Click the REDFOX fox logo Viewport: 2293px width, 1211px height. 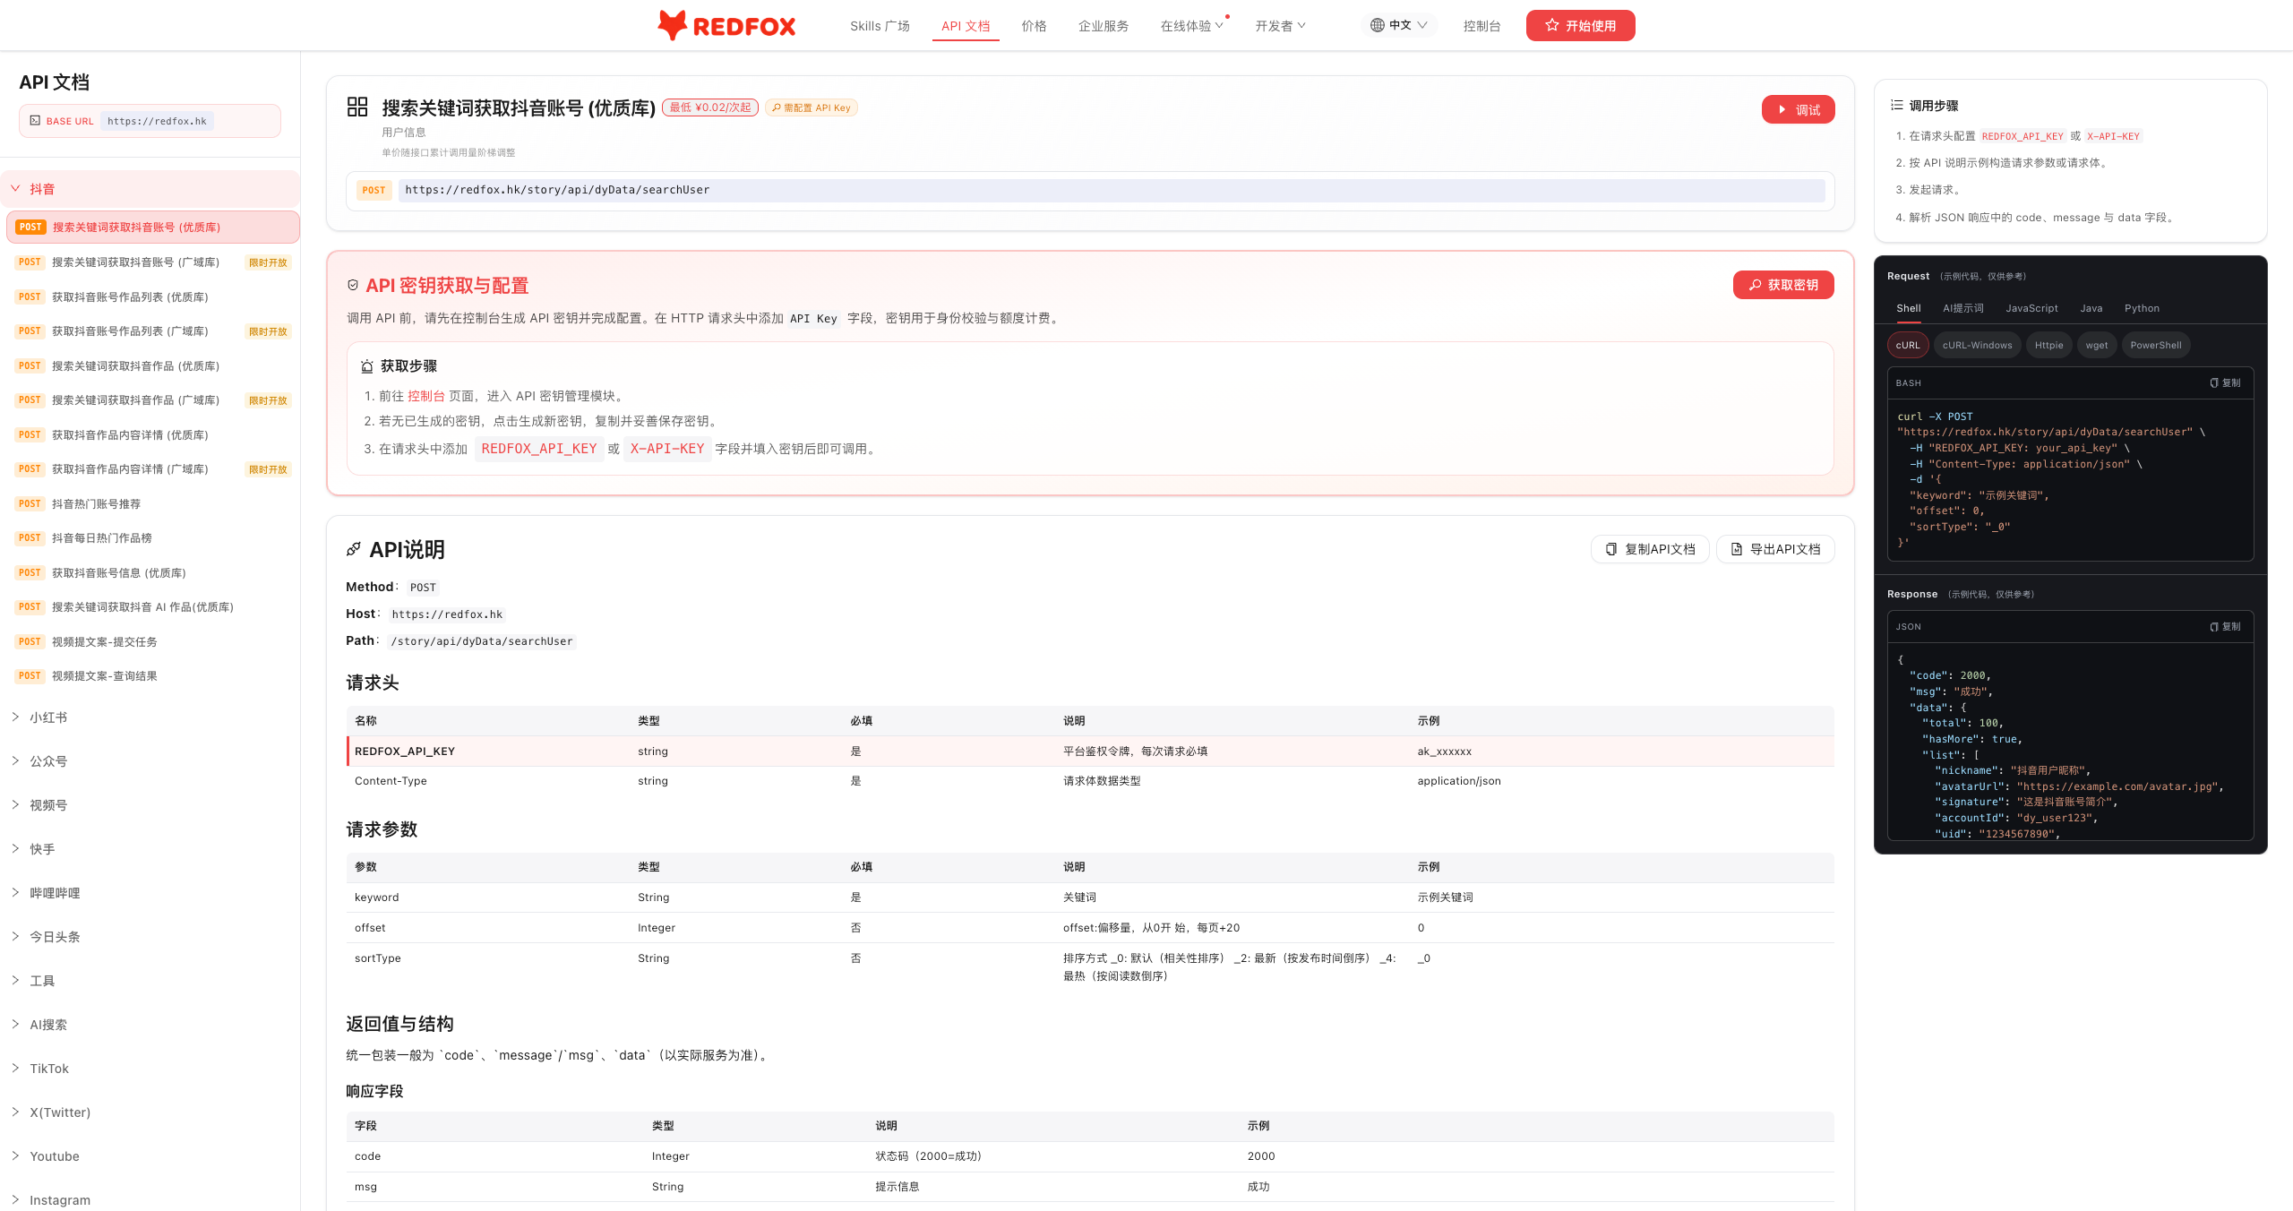pyautogui.click(x=726, y=26)
